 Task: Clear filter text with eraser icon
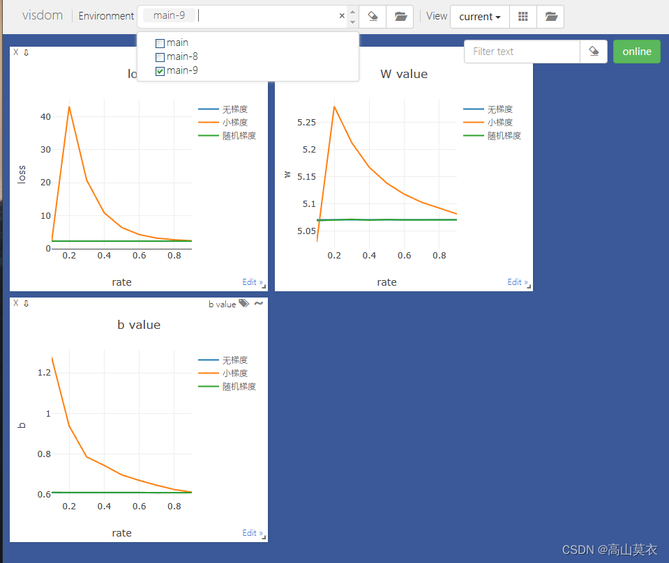pos(594,52)
